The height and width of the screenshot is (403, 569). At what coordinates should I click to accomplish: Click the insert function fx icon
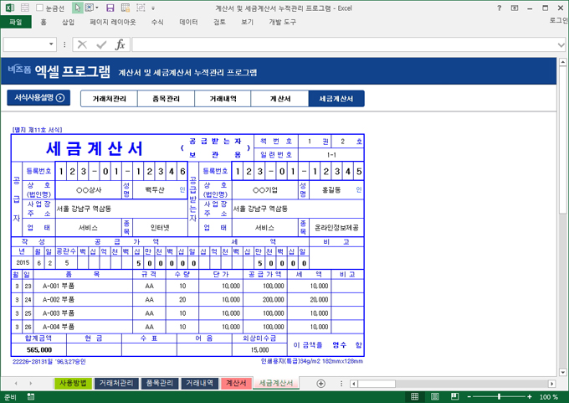120,44
